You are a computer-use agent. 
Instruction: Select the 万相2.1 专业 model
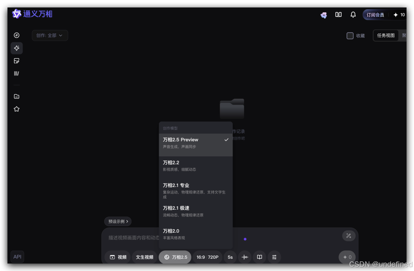(195, 191)
